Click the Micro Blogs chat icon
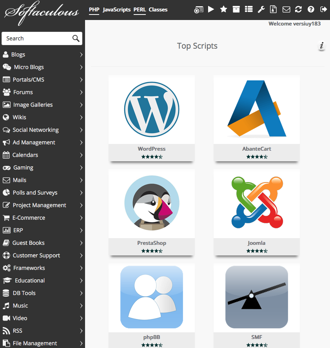Image resolution: width=330 pixels, height=348 pixels. coord(7,67)
